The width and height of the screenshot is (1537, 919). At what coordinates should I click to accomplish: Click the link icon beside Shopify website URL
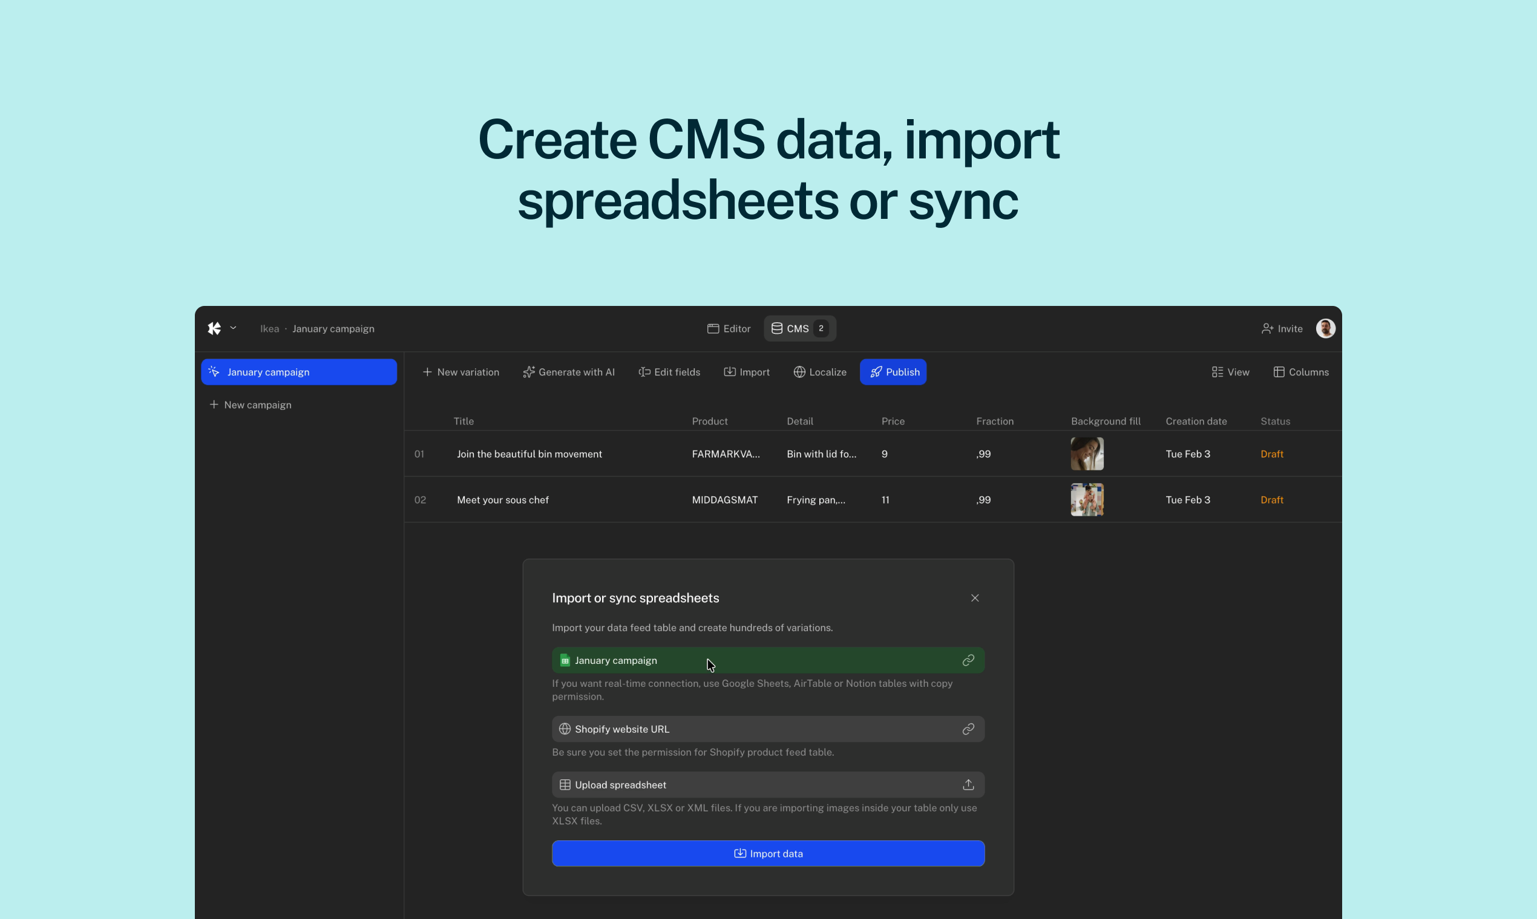pyautogui.click(x=969, y=729)
